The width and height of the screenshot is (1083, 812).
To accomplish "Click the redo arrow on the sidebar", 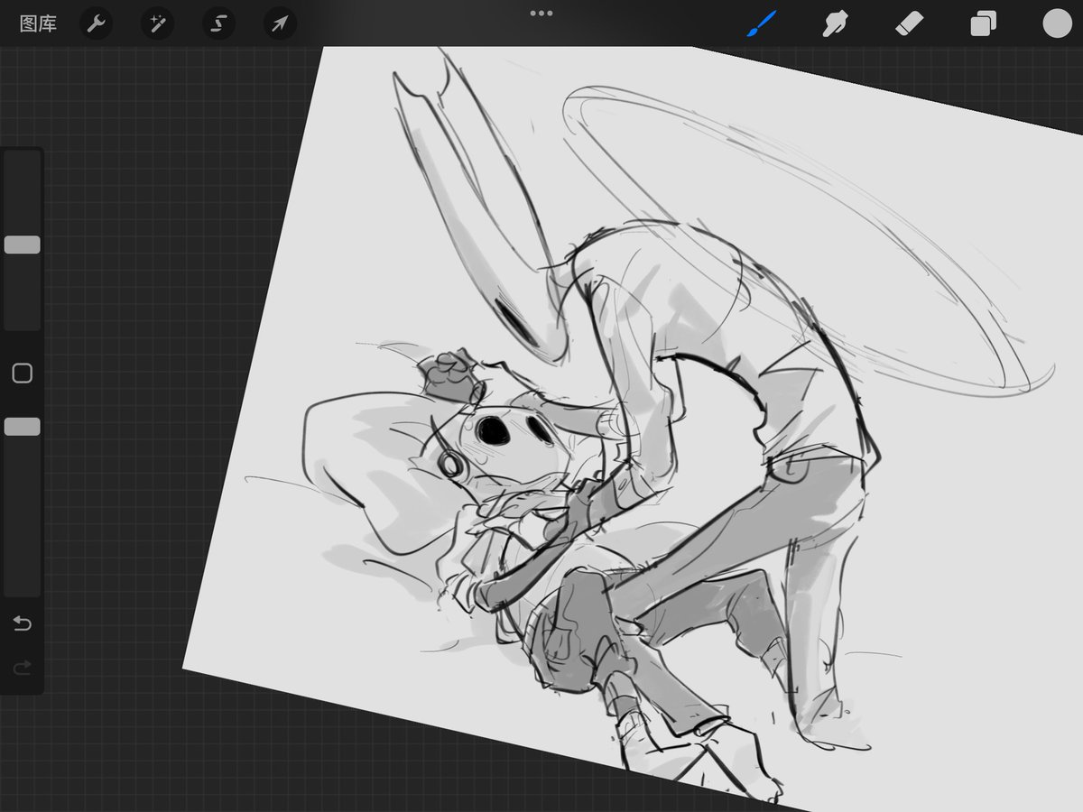I will point(23,668).
